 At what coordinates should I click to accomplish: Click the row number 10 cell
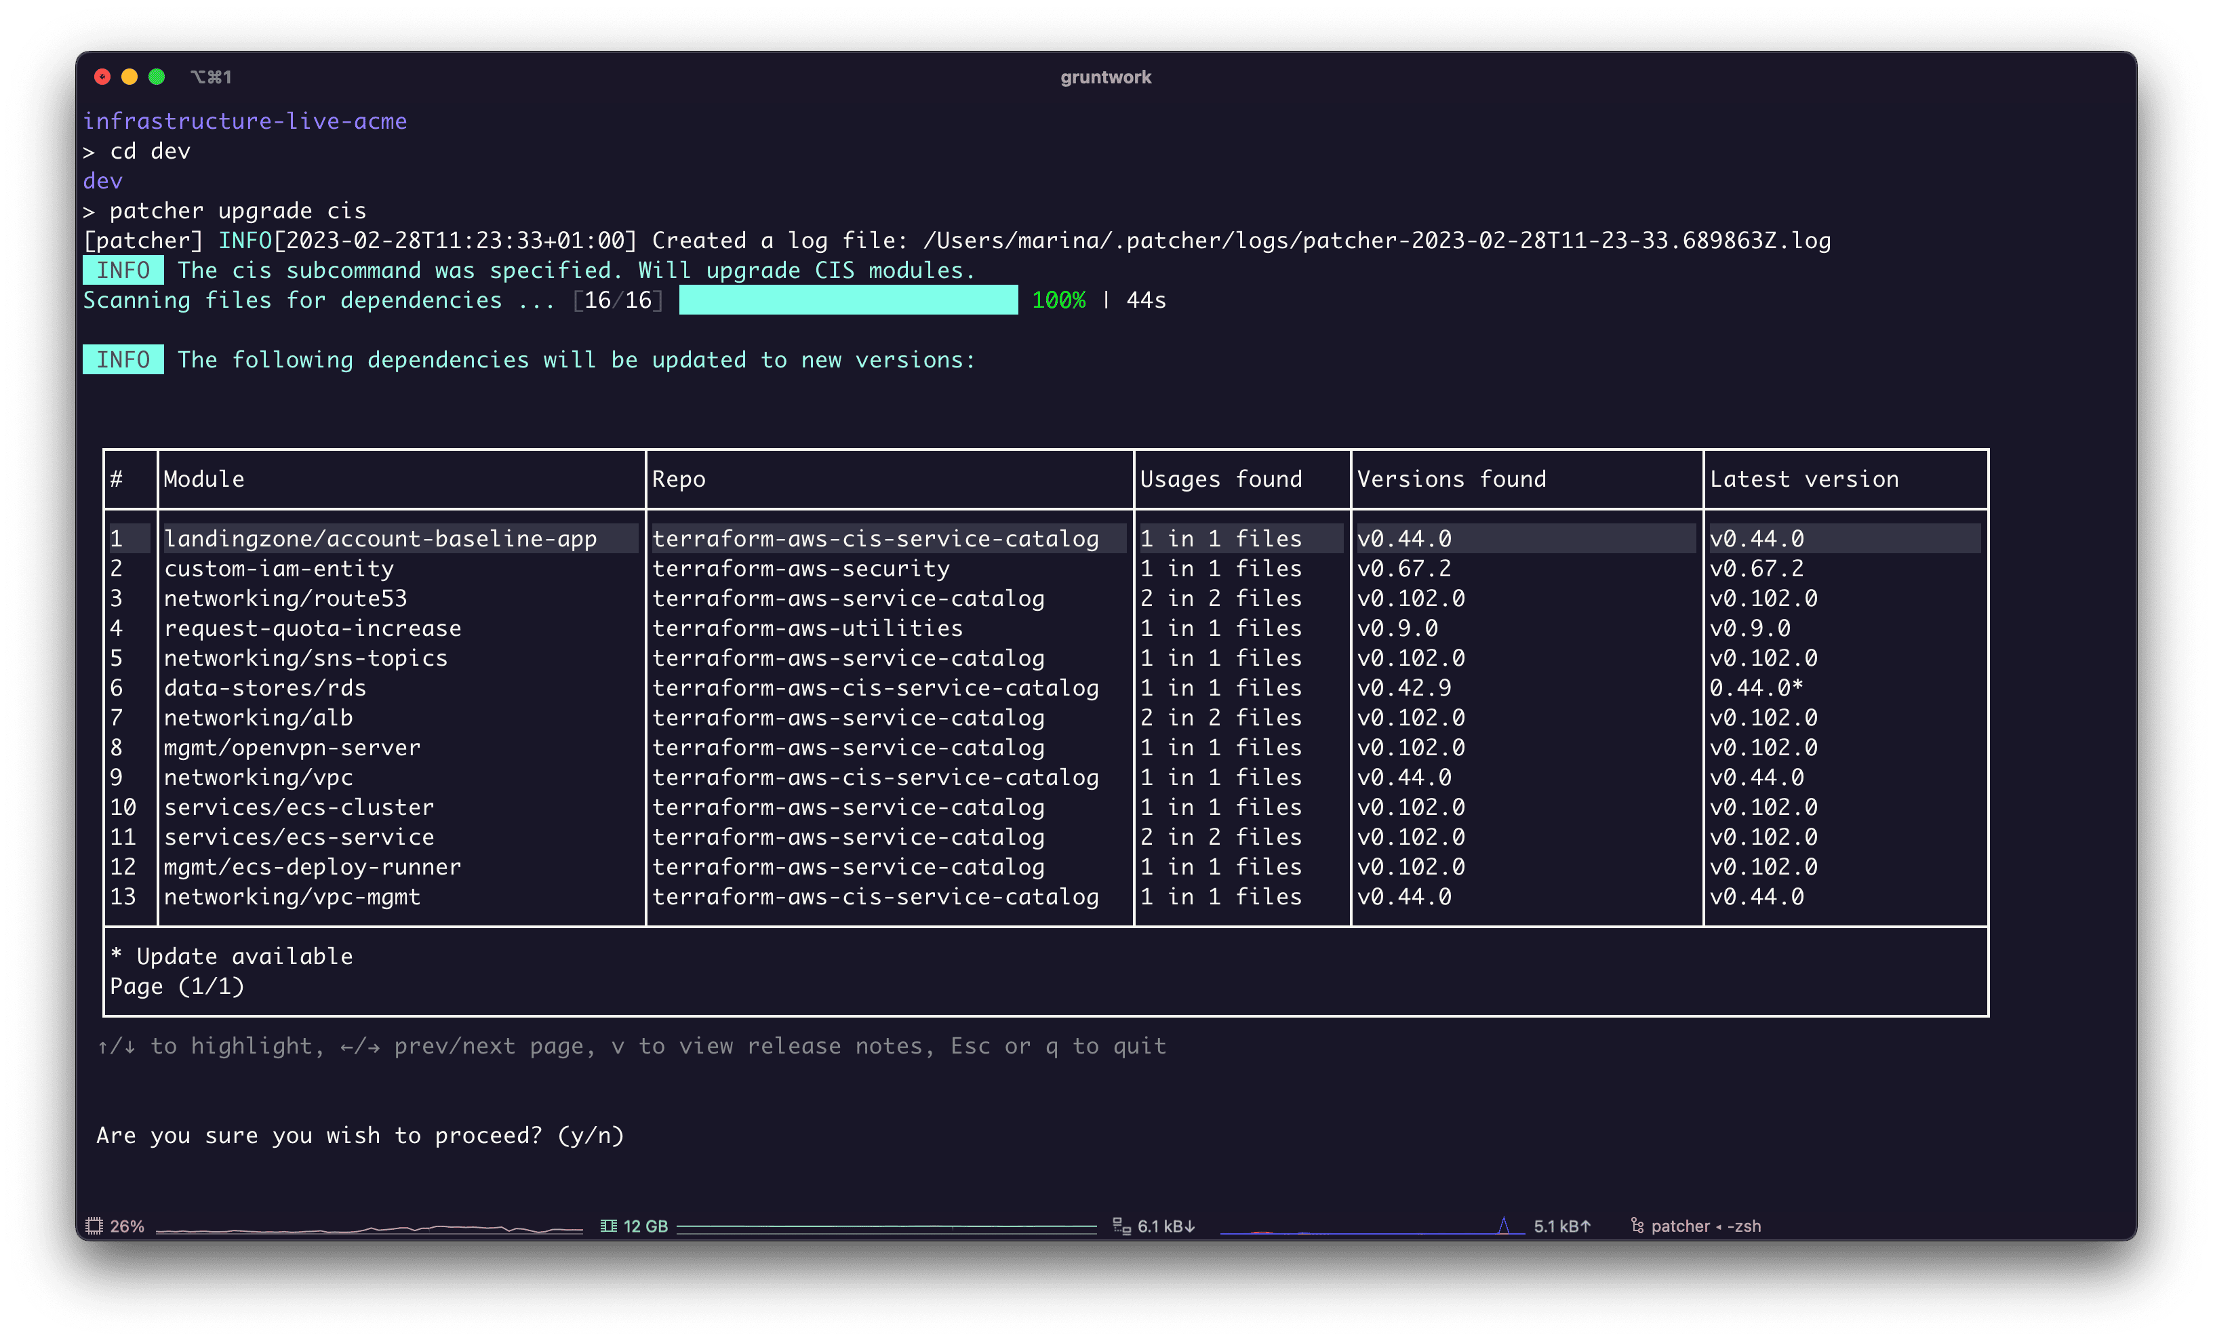pyautogui.click(x=123, y=807)
